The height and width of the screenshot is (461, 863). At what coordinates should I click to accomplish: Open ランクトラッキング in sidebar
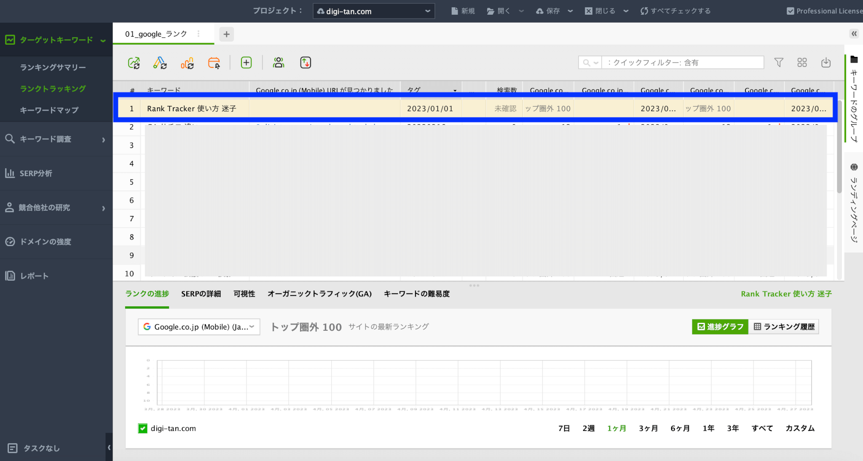click(x=53, y=89)
